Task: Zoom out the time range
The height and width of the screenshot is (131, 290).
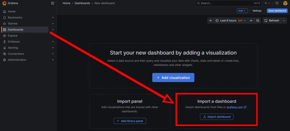Action: (258, 21)
